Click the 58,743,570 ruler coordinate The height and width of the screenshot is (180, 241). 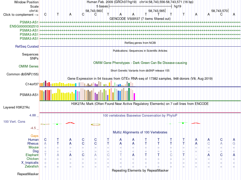(219, 11)
